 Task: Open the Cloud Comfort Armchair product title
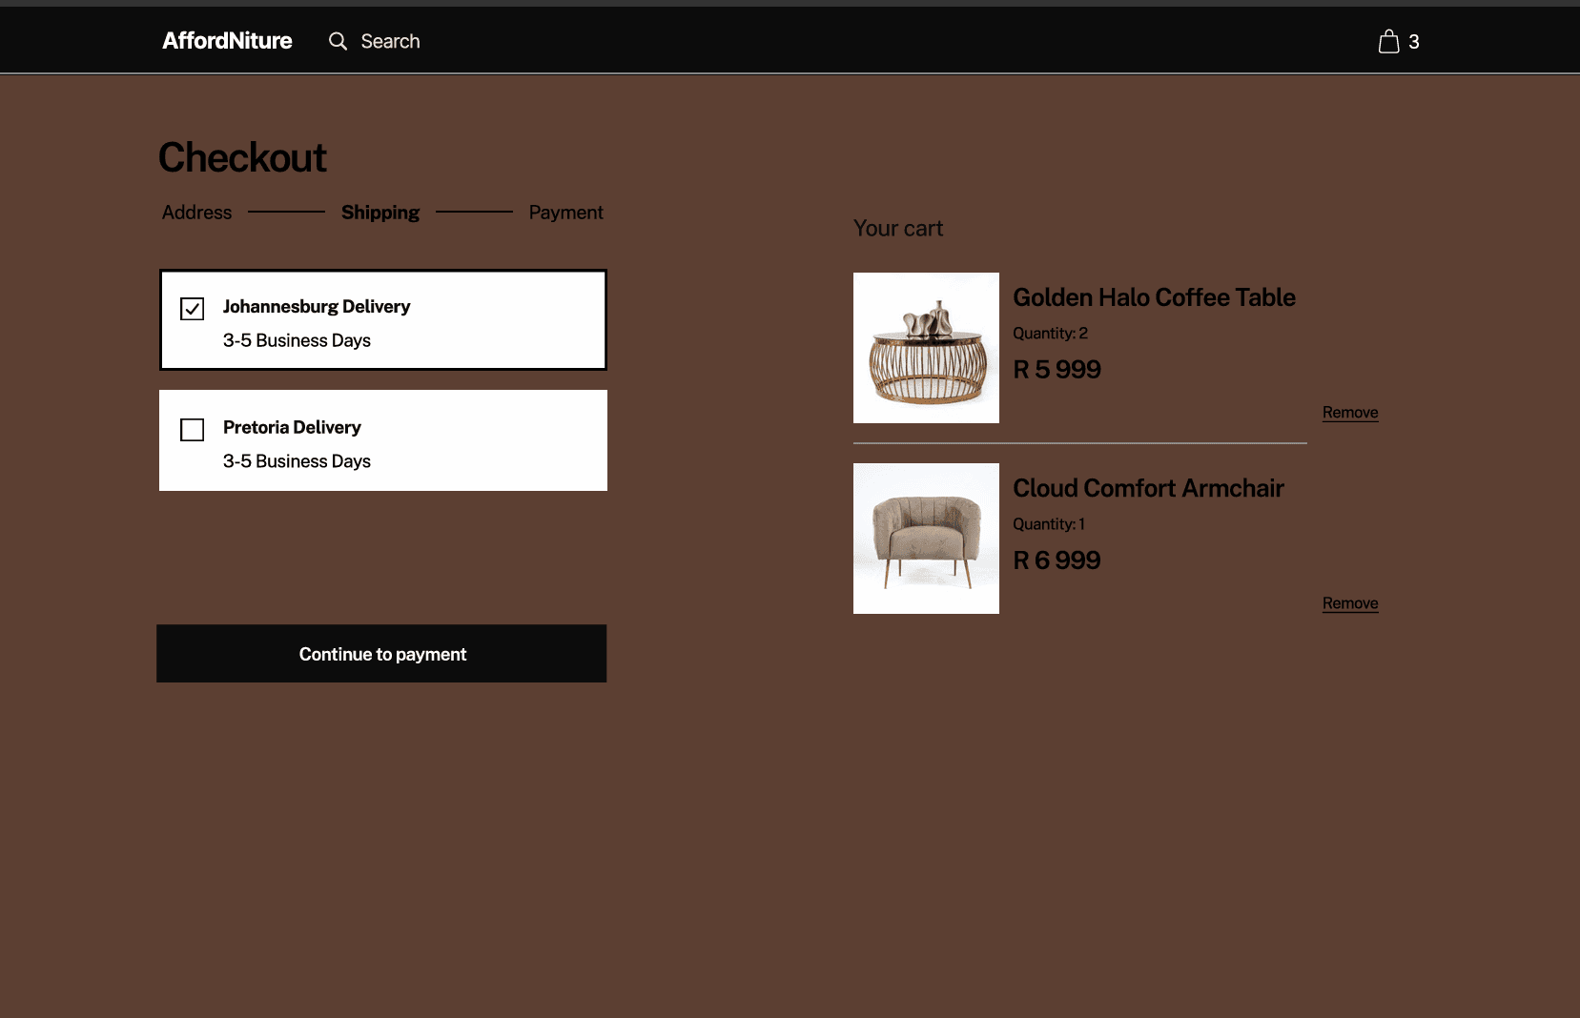point(1148,488)
